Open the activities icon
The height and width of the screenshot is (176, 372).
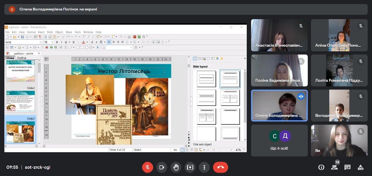[360, 167]
